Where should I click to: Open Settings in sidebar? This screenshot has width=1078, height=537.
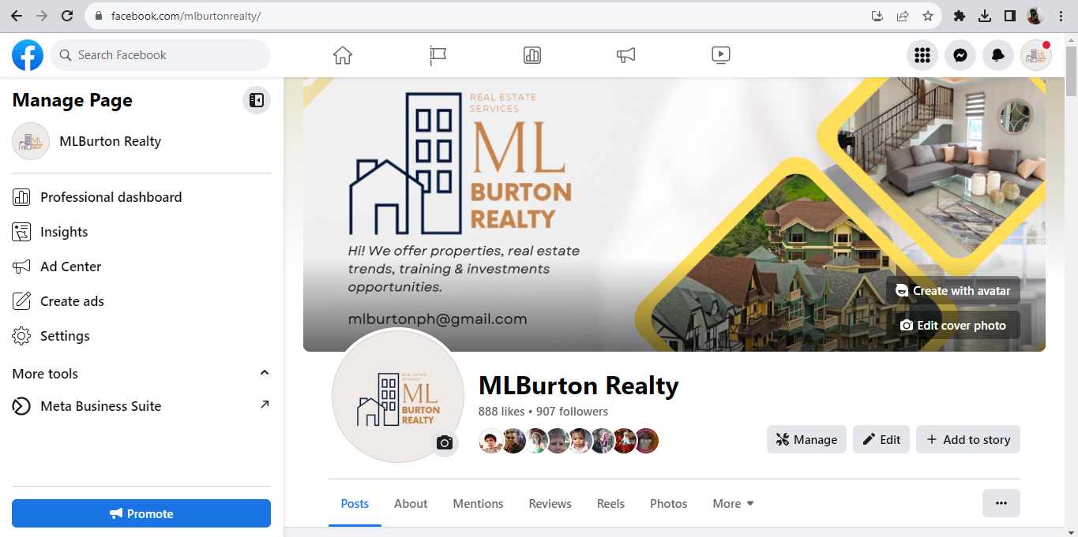coord(141,336)
